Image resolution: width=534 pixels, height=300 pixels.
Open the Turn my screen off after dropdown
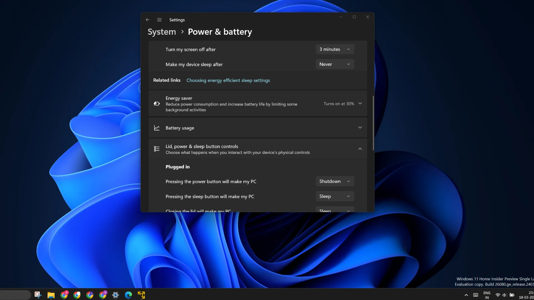tap(334, 49)
